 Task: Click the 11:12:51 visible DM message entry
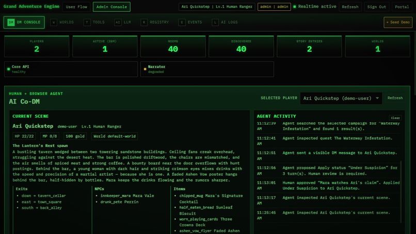pyautogui.click(x=328, y=155)
